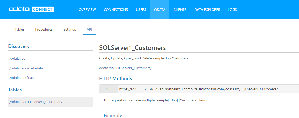Open the /odata.rsc/$oas link
Viewport: 299px width, 118px height.
click(21, 78)
